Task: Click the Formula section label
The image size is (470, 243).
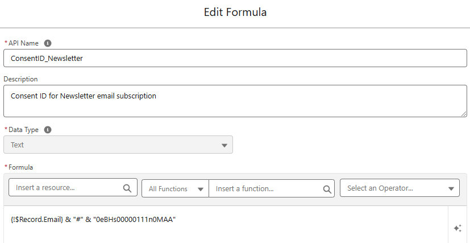Action: (x=20, y=167)
